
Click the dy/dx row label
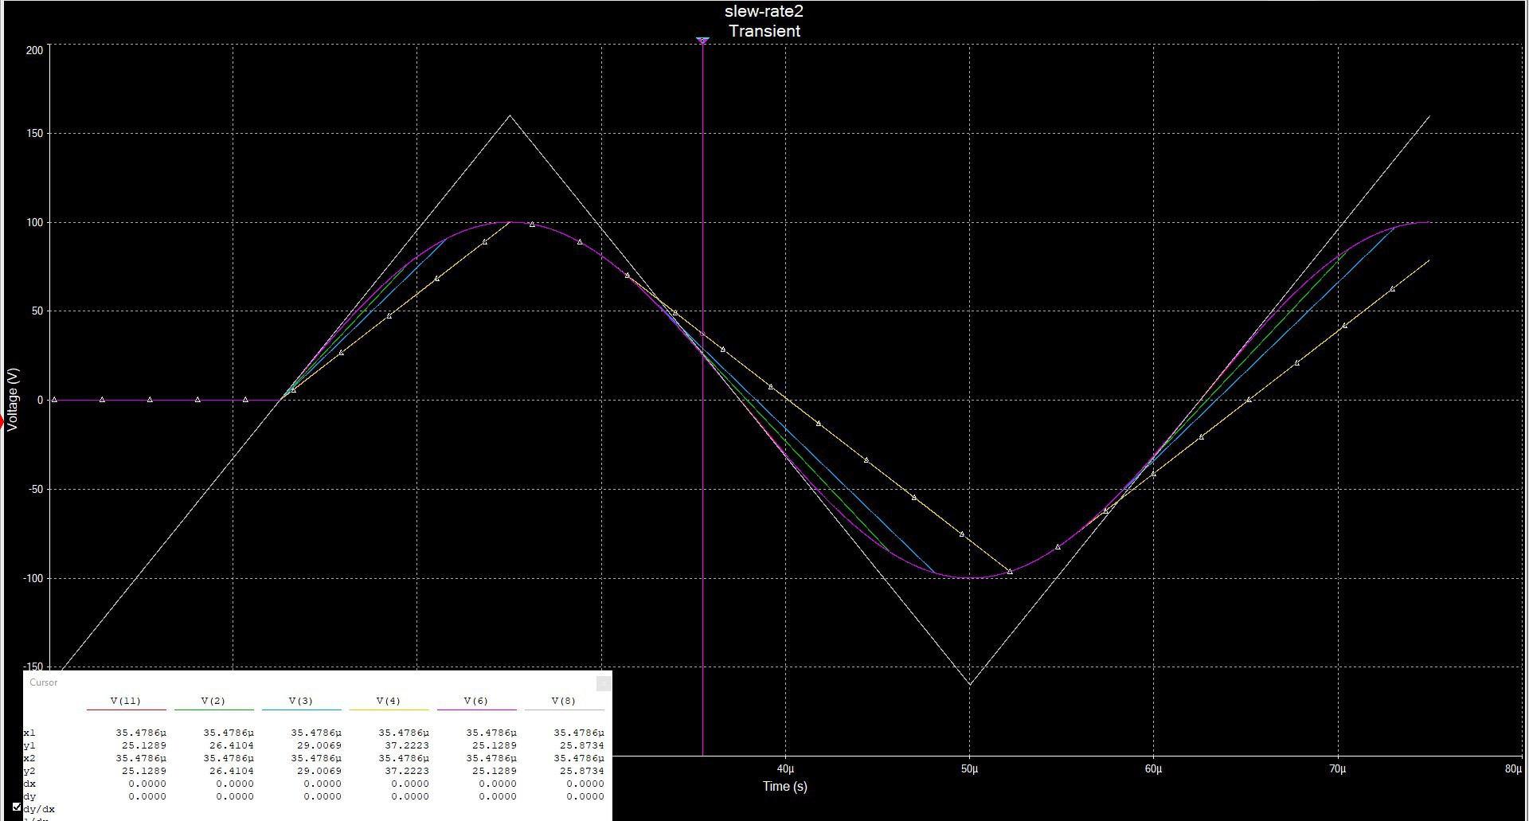[39, 809]
